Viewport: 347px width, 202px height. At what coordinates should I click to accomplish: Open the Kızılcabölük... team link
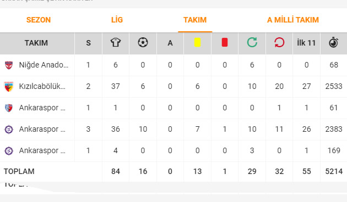tap(42, 86)
